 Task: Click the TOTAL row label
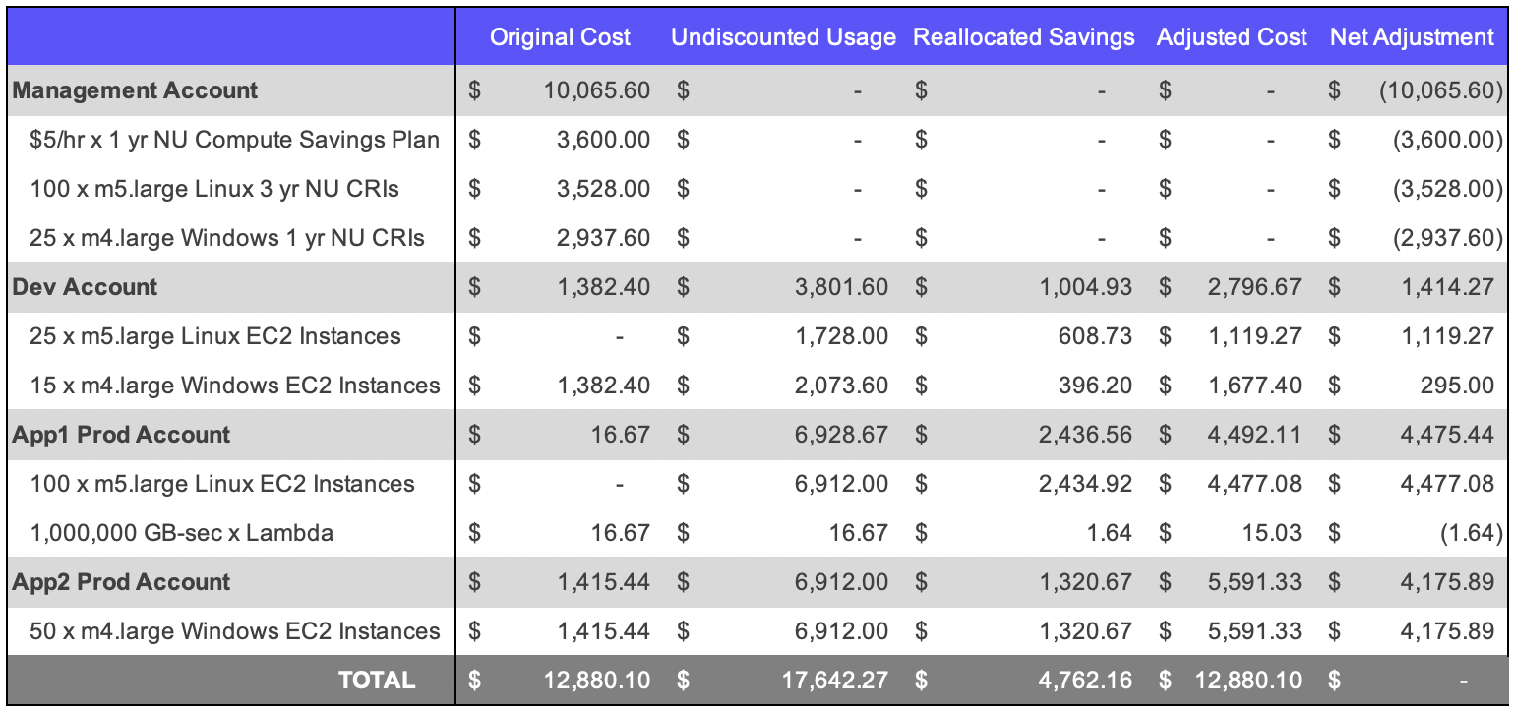(x=377, y=681)
